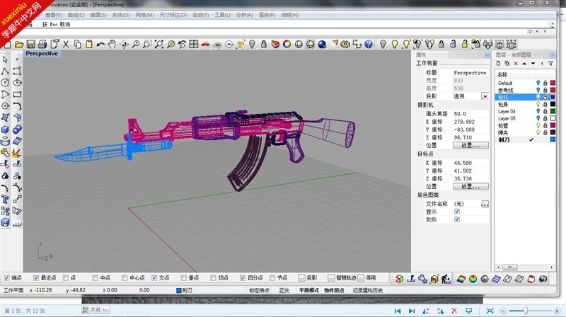
Task: Click 记录建构历史 in status bar
Action: (x=367, y=290)
